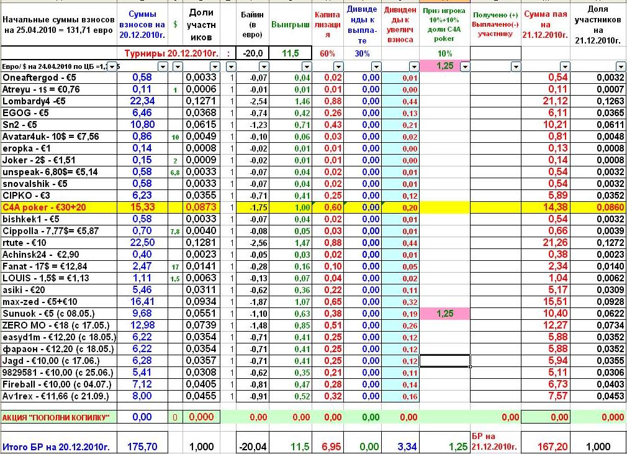The width and height of the screenshot is (627, 454).
Task: Select the rtute contribution value 22,50
Action: click(x=142, y=243)
